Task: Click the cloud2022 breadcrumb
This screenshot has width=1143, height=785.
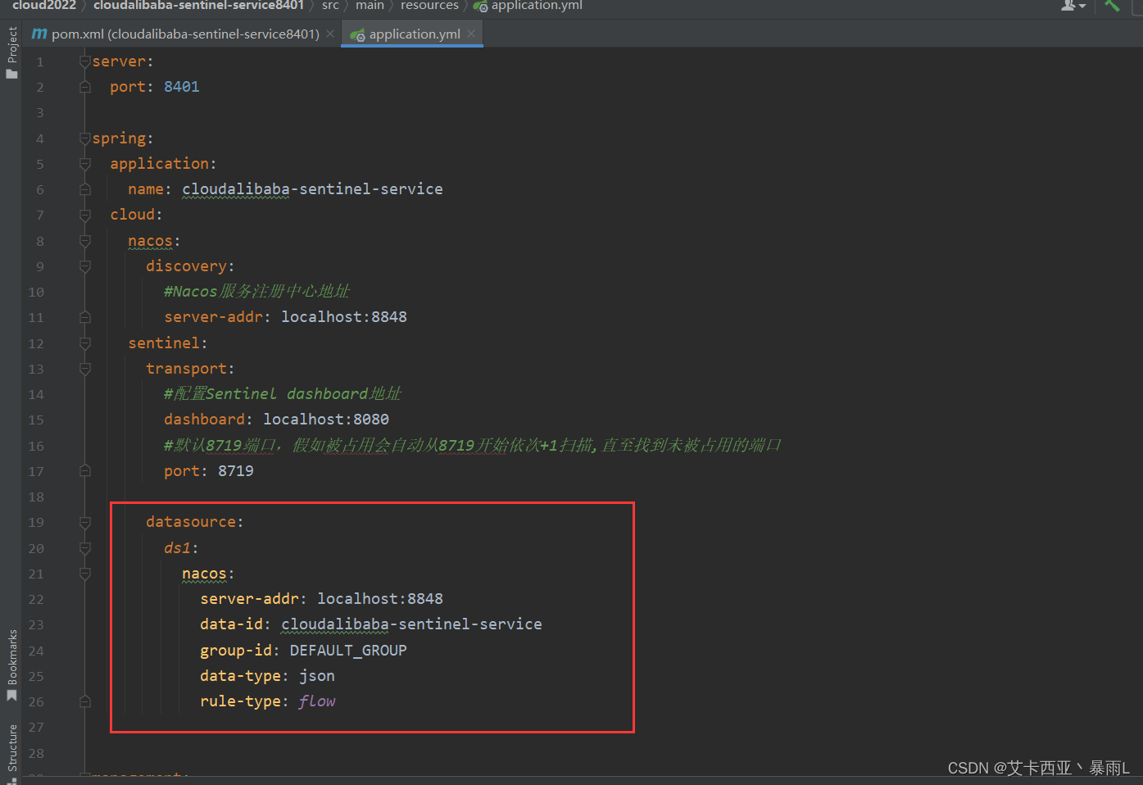Action: point(44,5)
